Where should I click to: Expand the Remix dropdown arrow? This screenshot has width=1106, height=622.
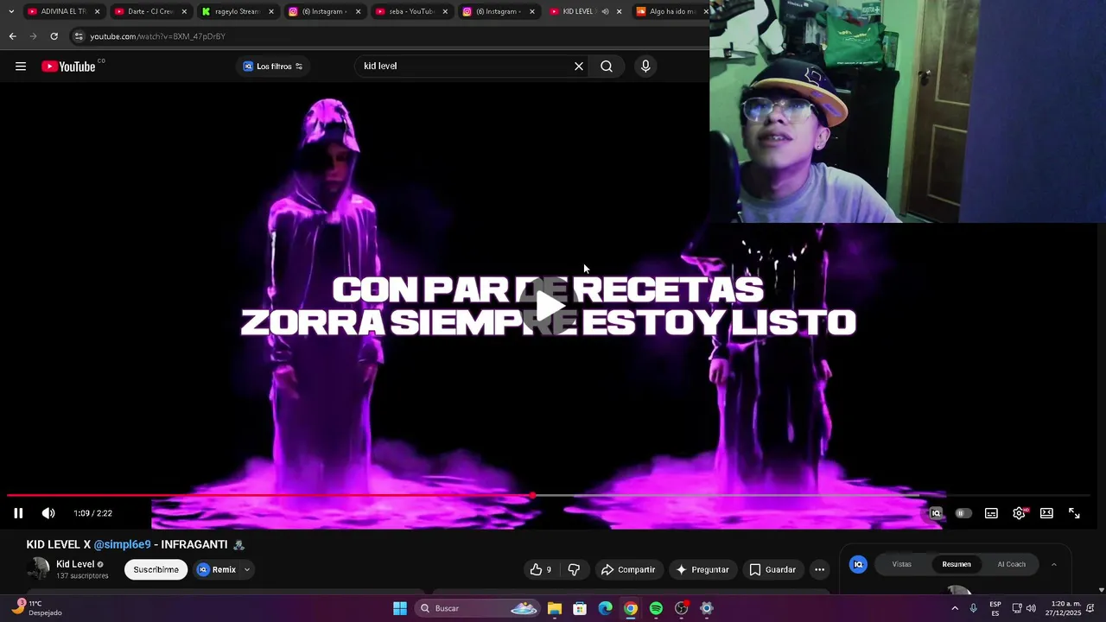pos(247,569)
